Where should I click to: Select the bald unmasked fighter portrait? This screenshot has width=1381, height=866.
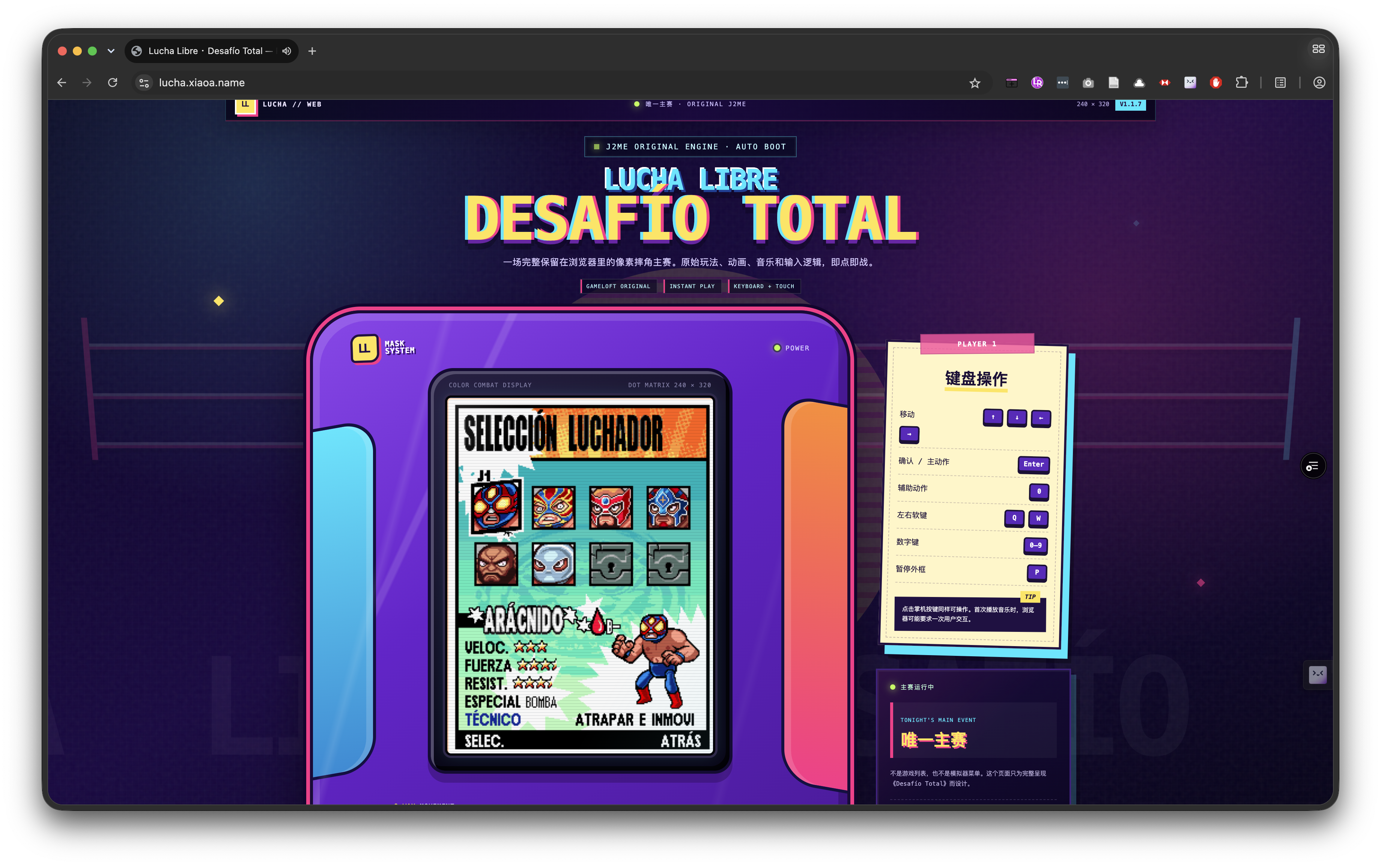click(496, 564)
